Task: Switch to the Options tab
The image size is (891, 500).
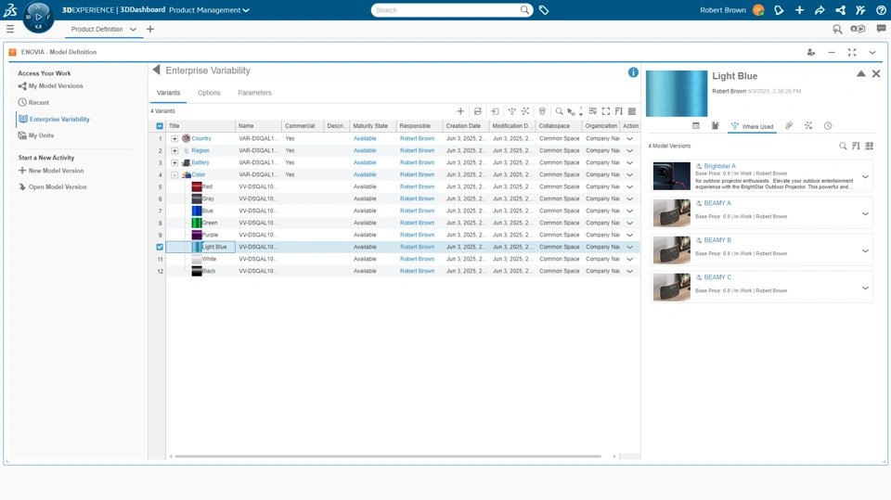Action: click(209, 93)
